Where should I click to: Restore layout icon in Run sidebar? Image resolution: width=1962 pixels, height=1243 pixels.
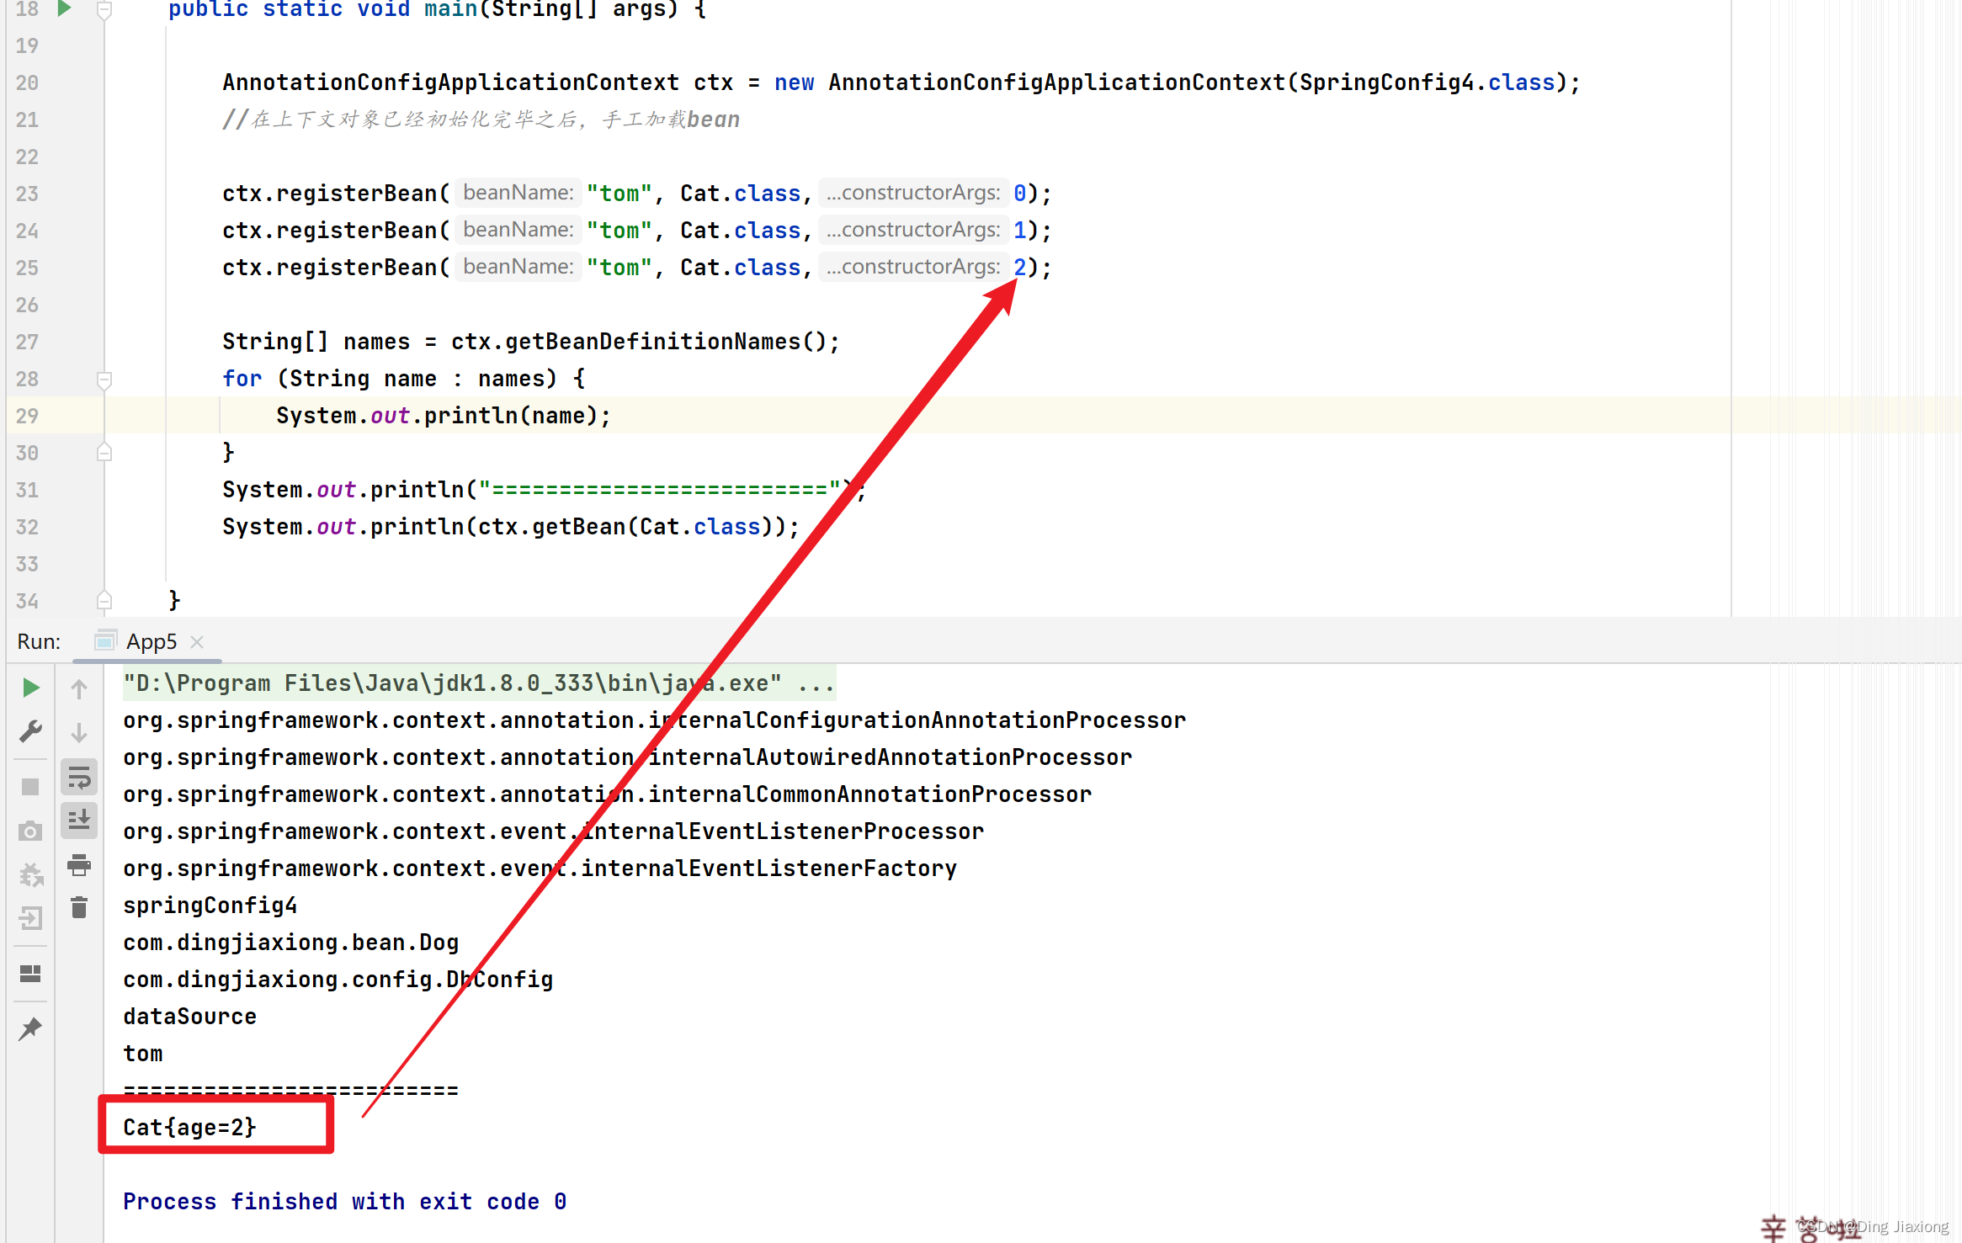coord(30,974)
